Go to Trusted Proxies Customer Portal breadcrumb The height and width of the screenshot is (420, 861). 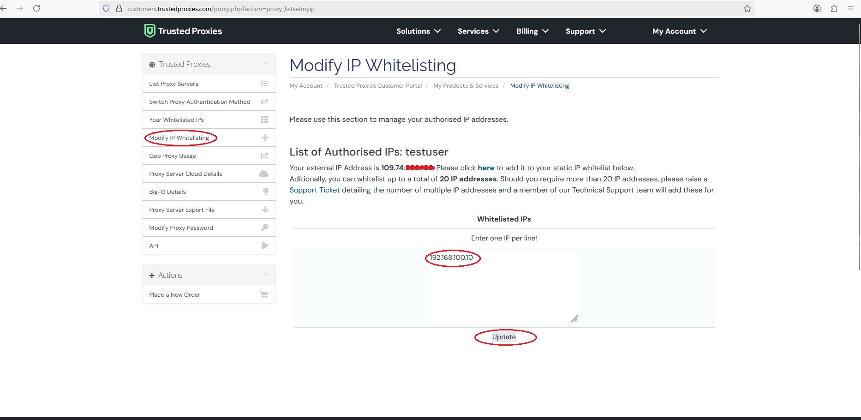pyautogui.click(x=378, y=85)
